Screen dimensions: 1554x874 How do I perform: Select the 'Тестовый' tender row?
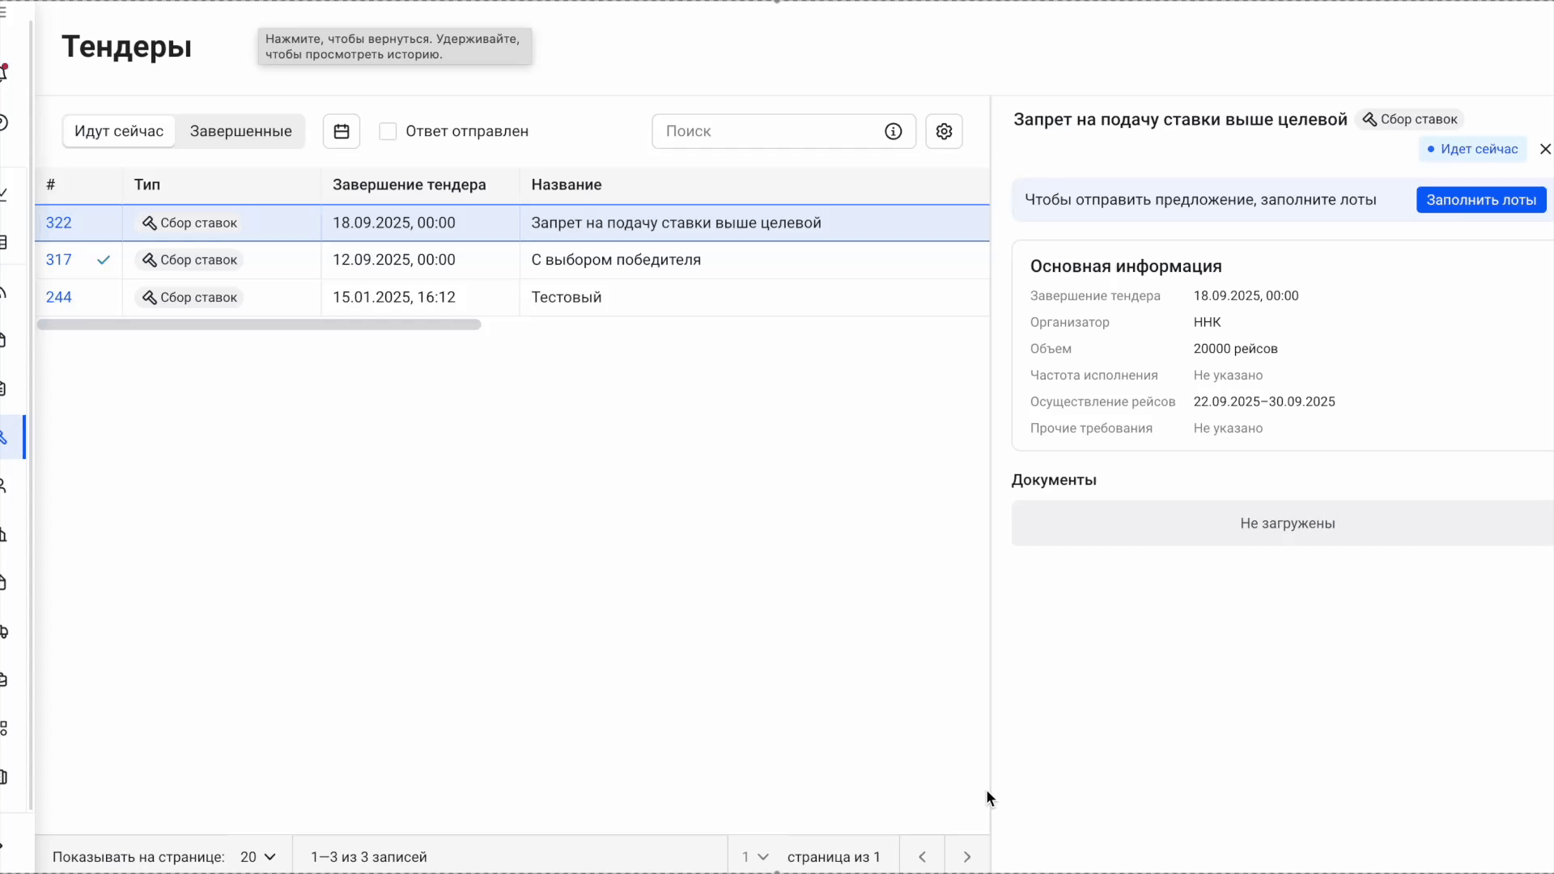tap(566, 297)
